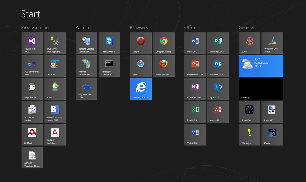Viewport: 306px width, 182px height.
Task: Open the SQL Server Data Tools tile
Action: [x=32, y=66]
